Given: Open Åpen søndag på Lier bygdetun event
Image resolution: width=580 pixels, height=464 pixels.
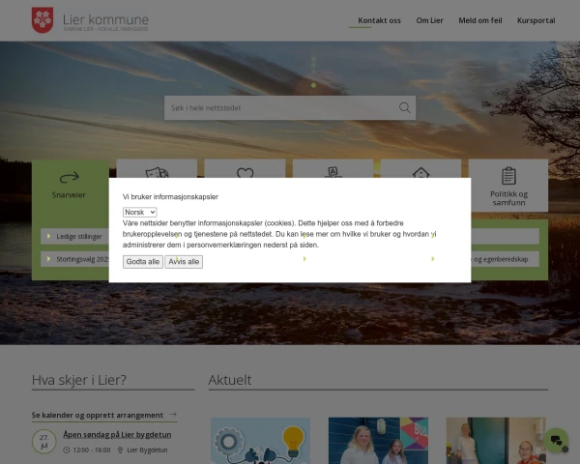Looking at the screenshot, I should (x=117, y=434).
